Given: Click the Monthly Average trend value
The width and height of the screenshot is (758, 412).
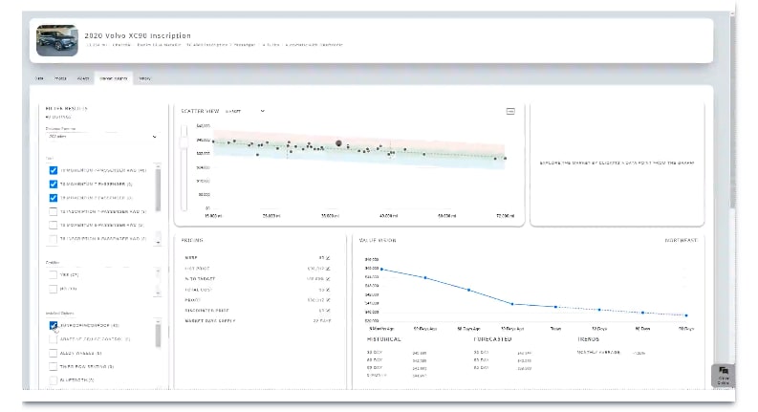Looking at the screenshot, I should pyautogui.click(x=639, y=353).
